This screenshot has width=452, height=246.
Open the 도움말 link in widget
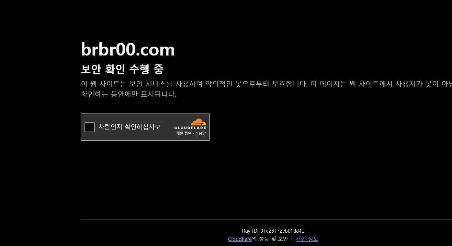(x=201, y=133)
